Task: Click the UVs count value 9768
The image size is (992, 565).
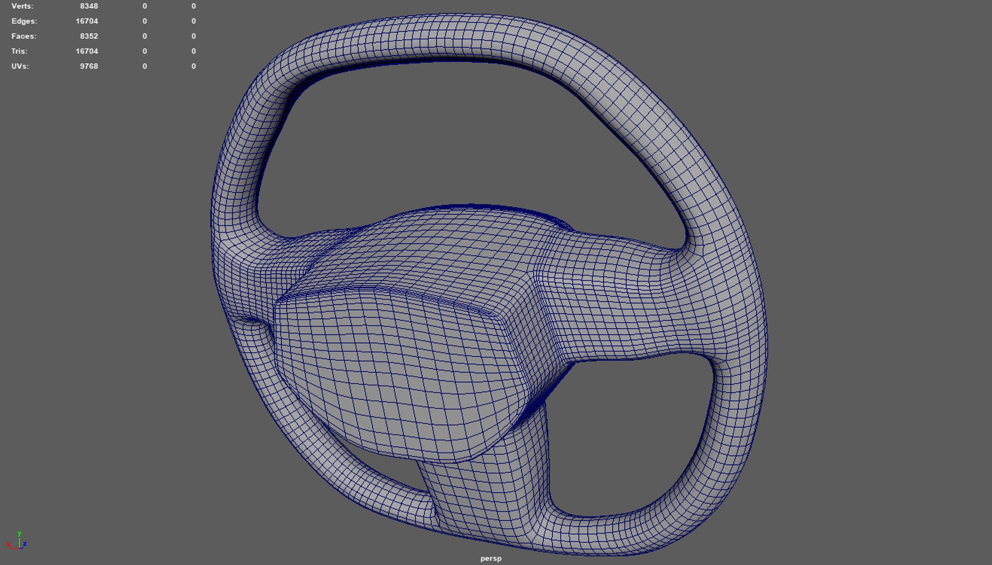Action: 89,66
